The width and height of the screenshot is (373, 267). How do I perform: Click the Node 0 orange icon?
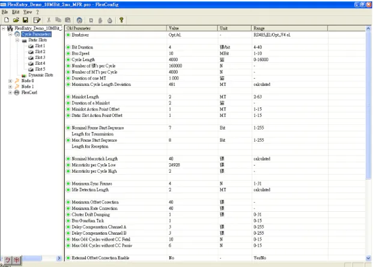pos(17,81)
